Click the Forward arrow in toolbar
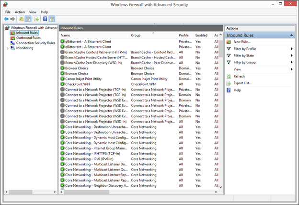299x205 pixels. point(12,19)
